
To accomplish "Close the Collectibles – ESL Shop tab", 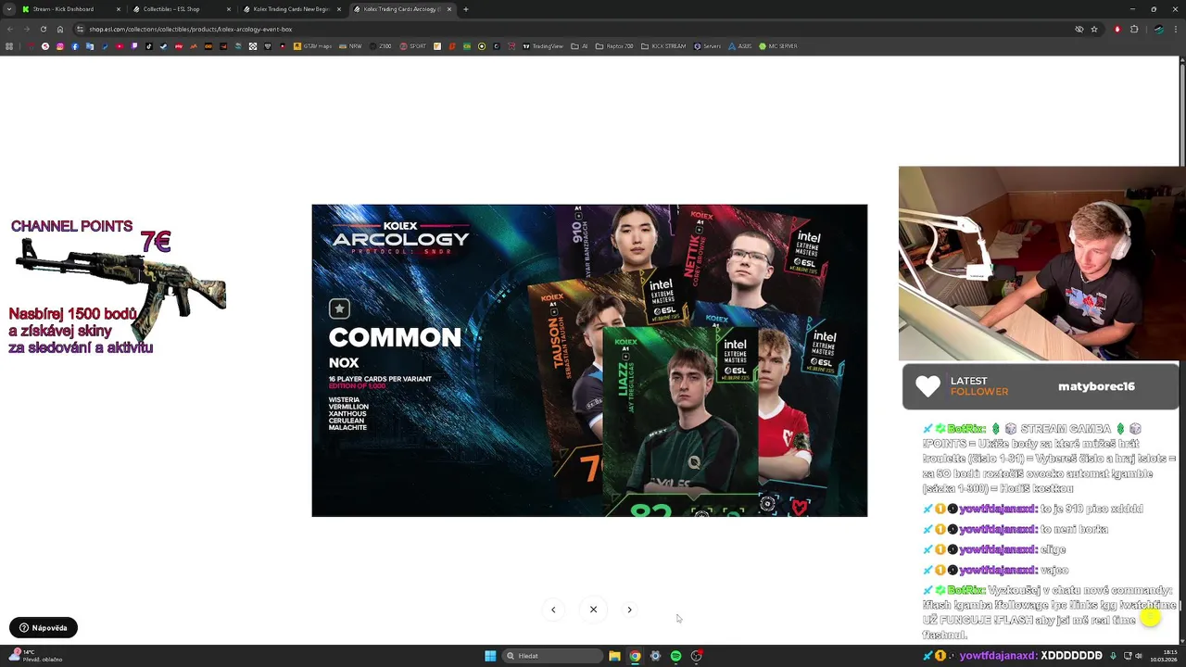I will (x=228, y=9).
